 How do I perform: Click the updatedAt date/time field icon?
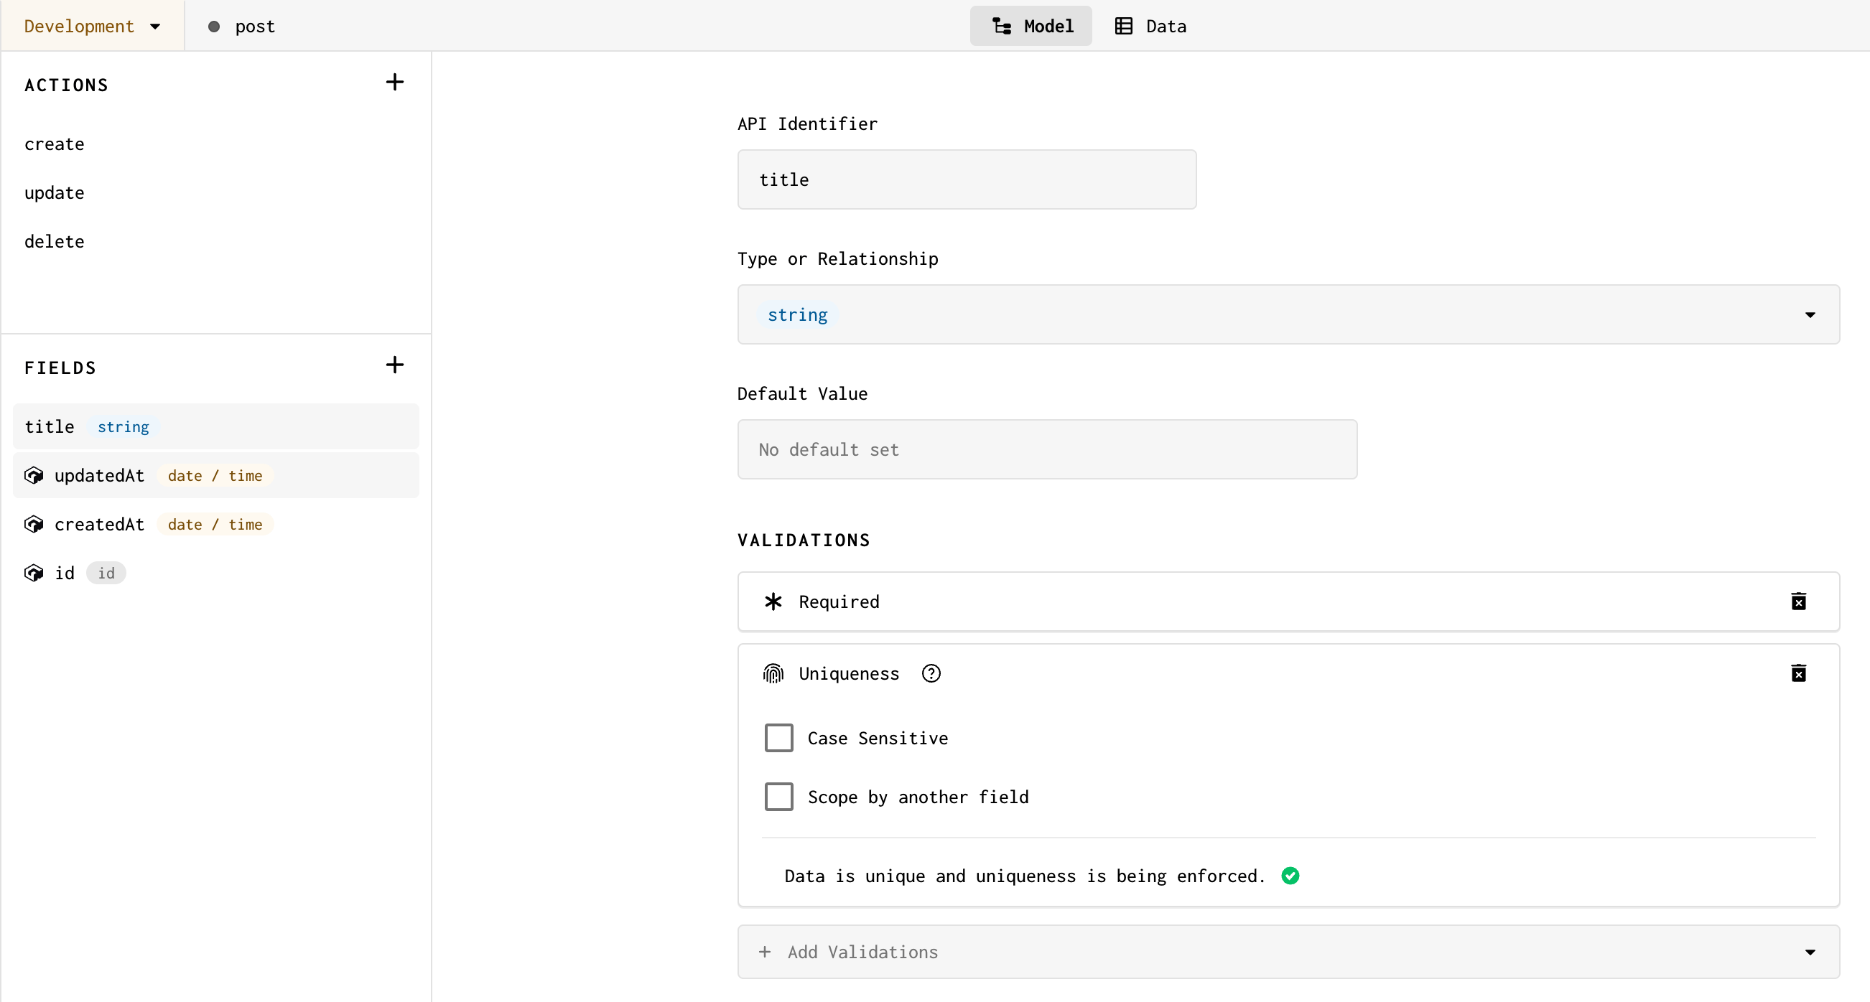(34, 476)
